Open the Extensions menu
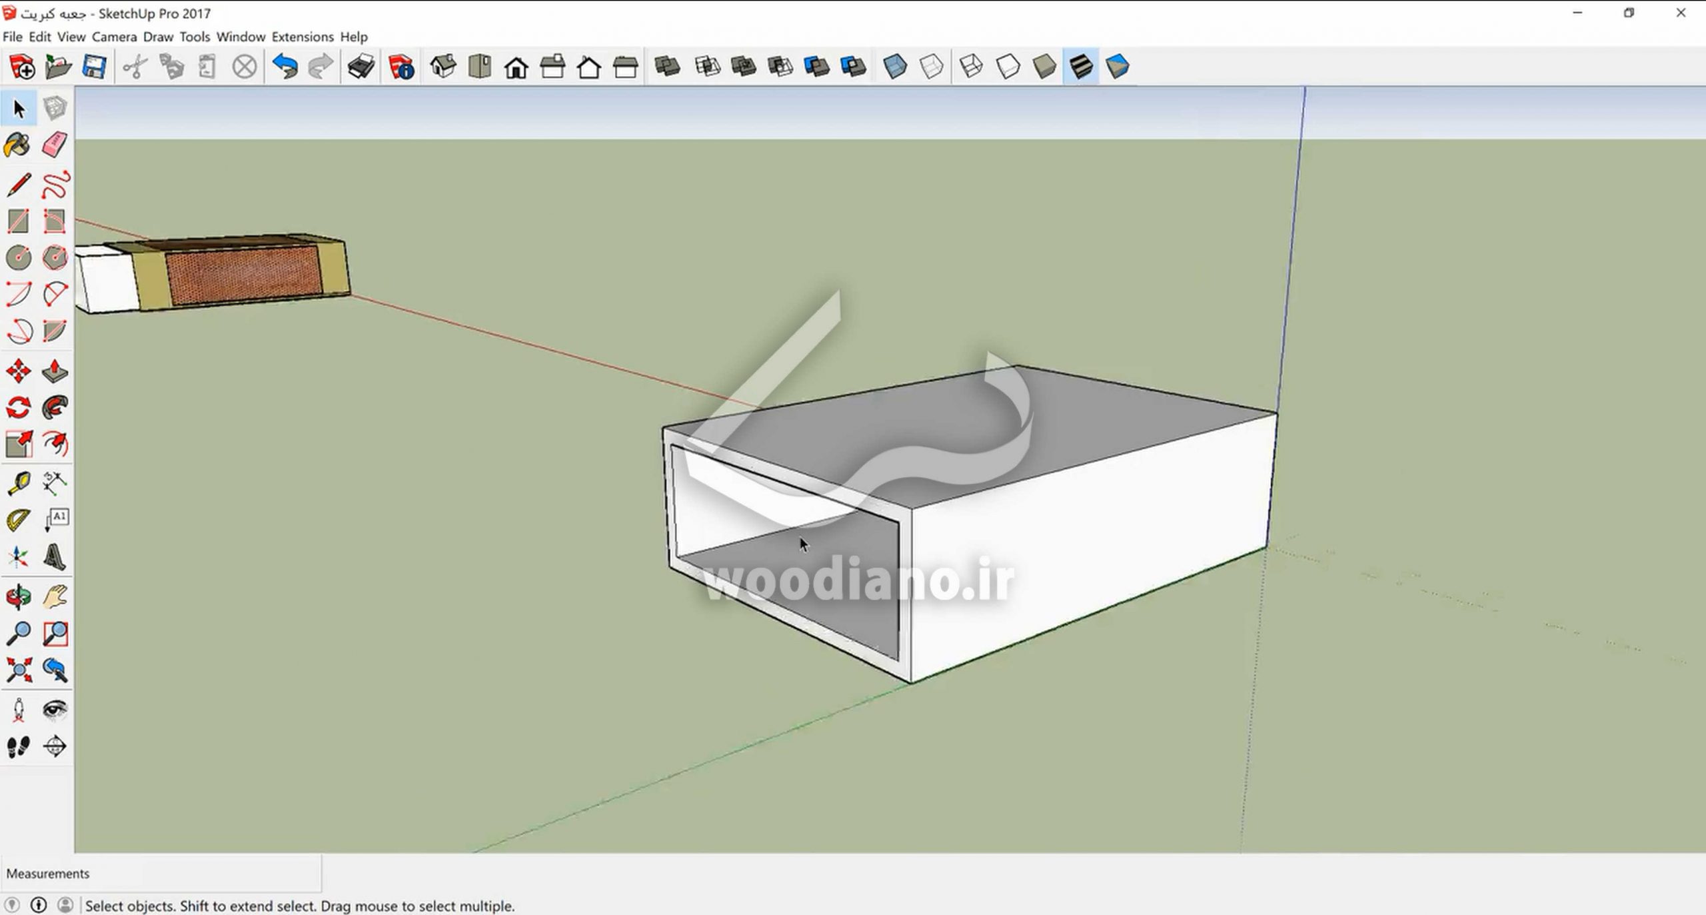1706x915 pixels. click(303, 37)
